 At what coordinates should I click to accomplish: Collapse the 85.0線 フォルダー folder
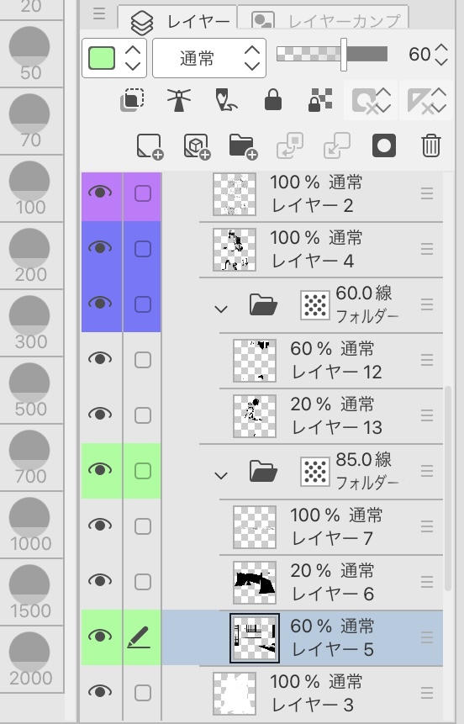tap(221, 475)
